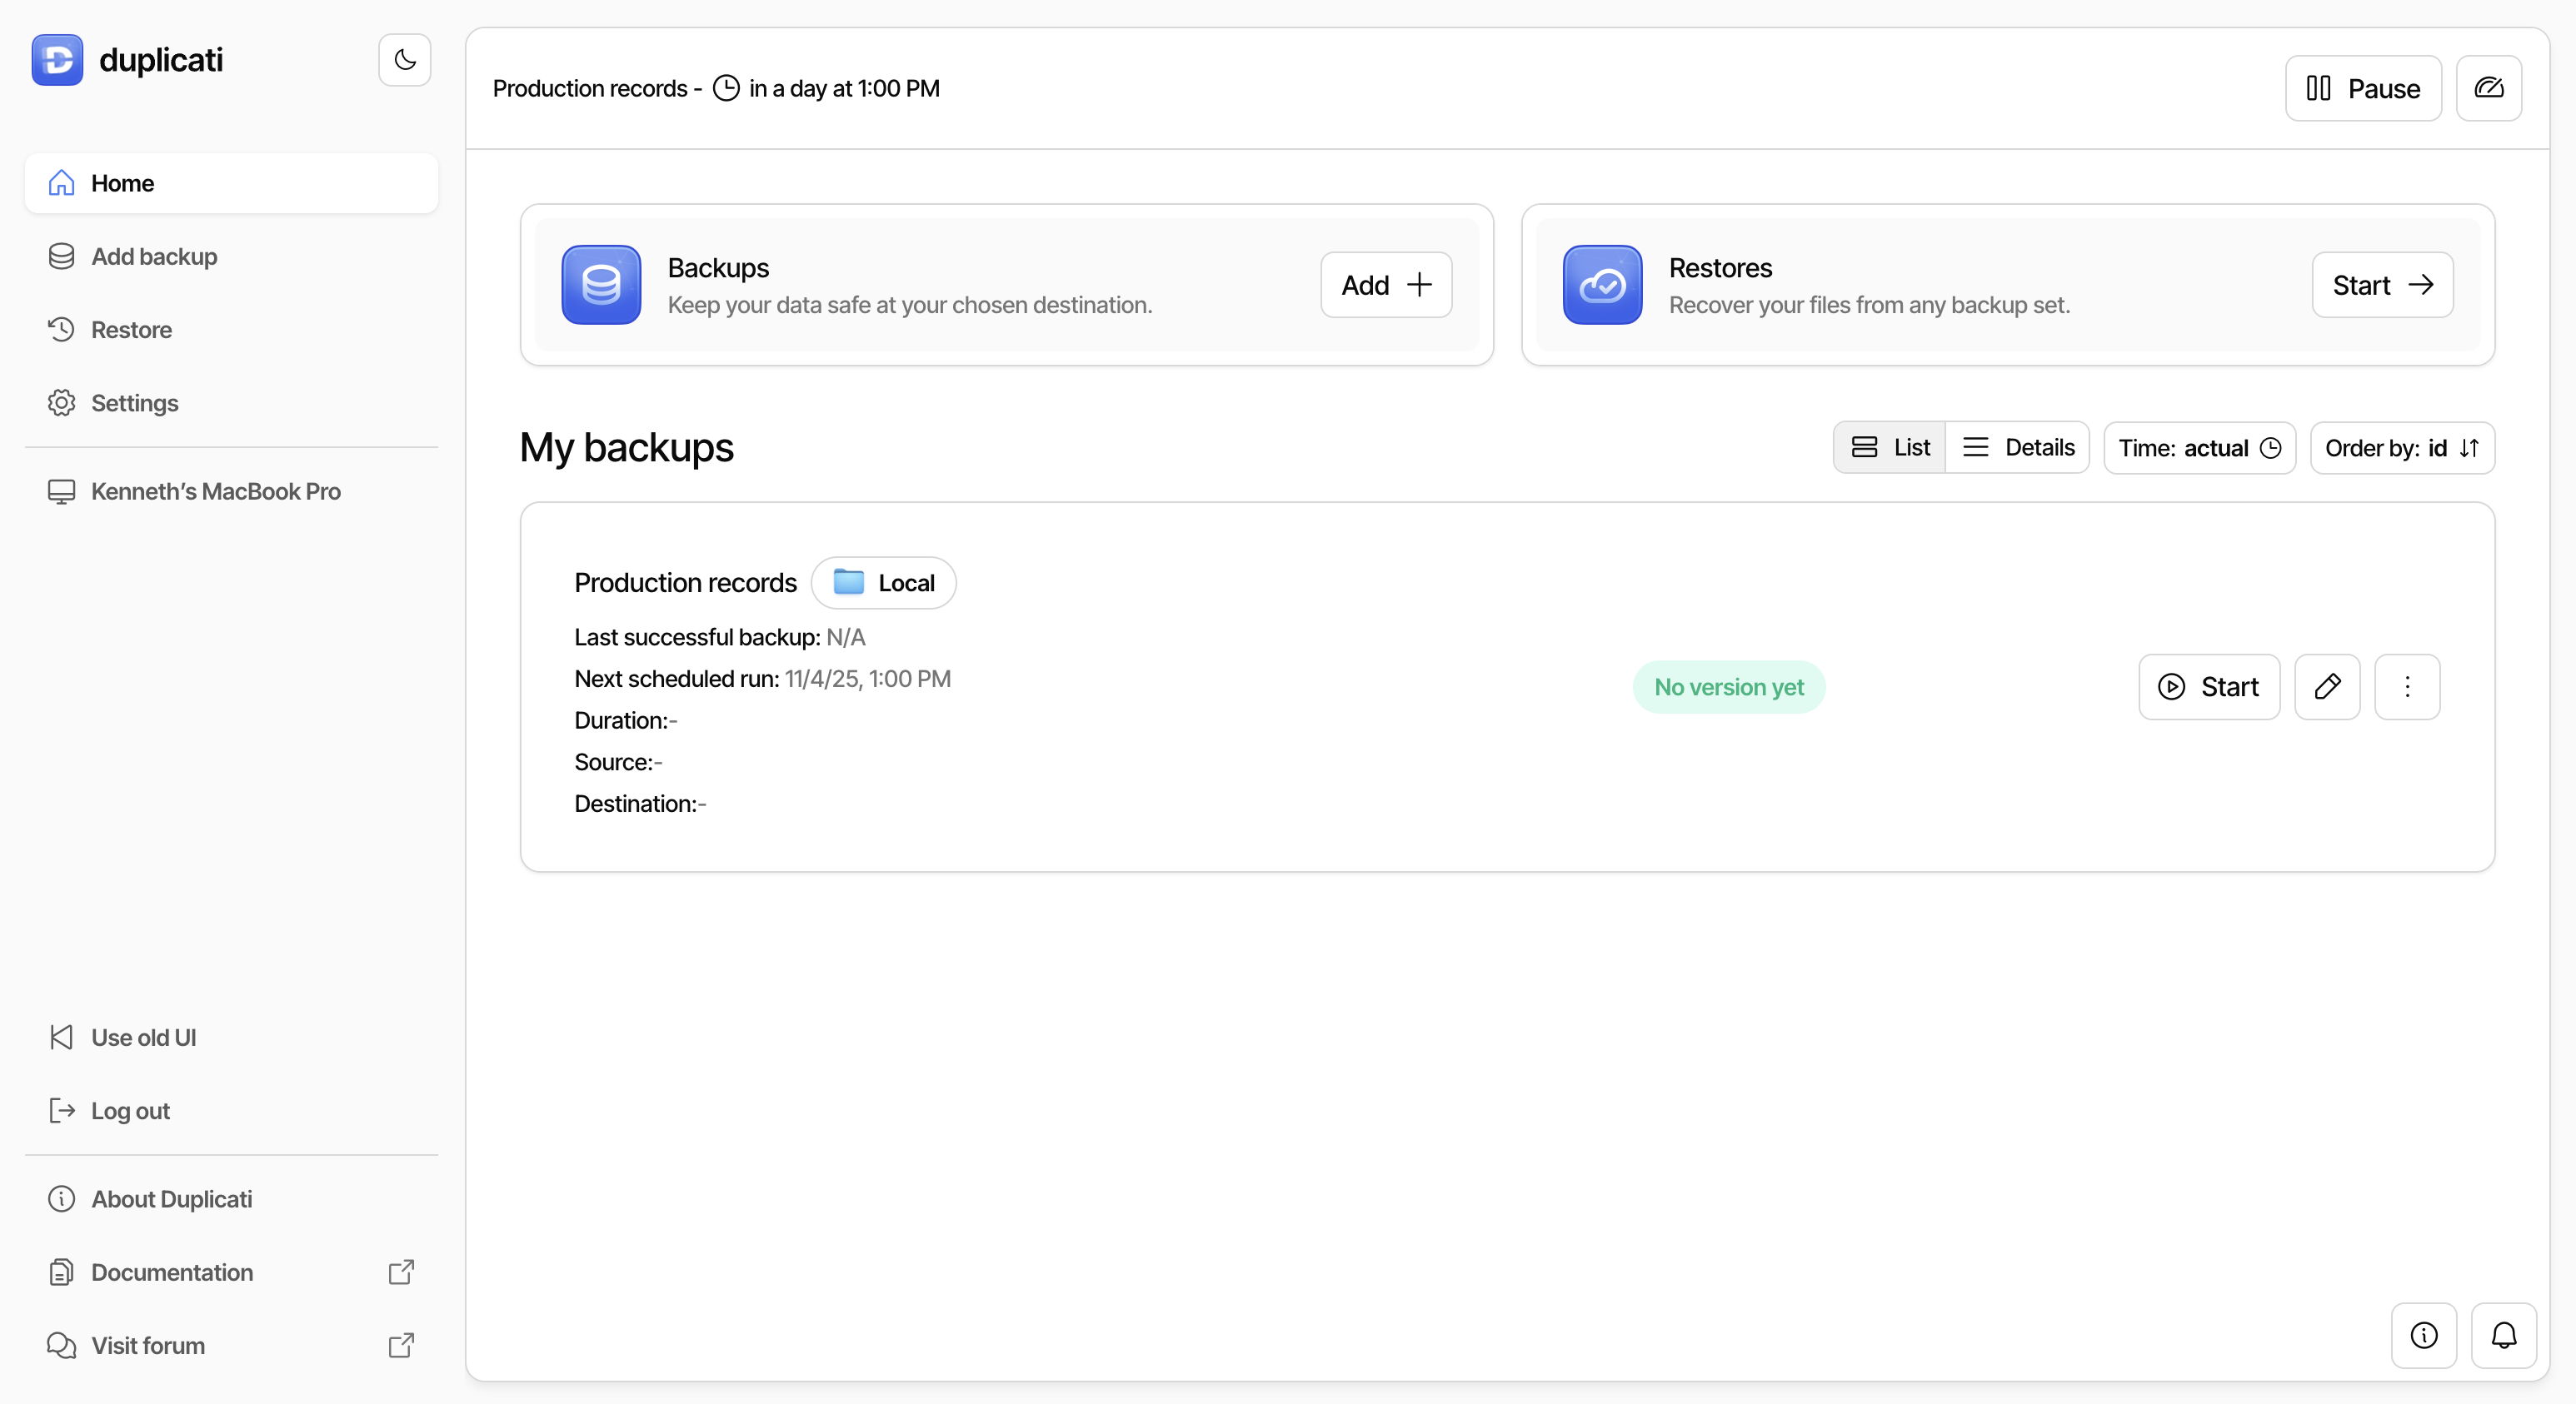Click the info circle icon bottom right
Viewport: 2576px width, 1404px height.
click(2423, 1335)
